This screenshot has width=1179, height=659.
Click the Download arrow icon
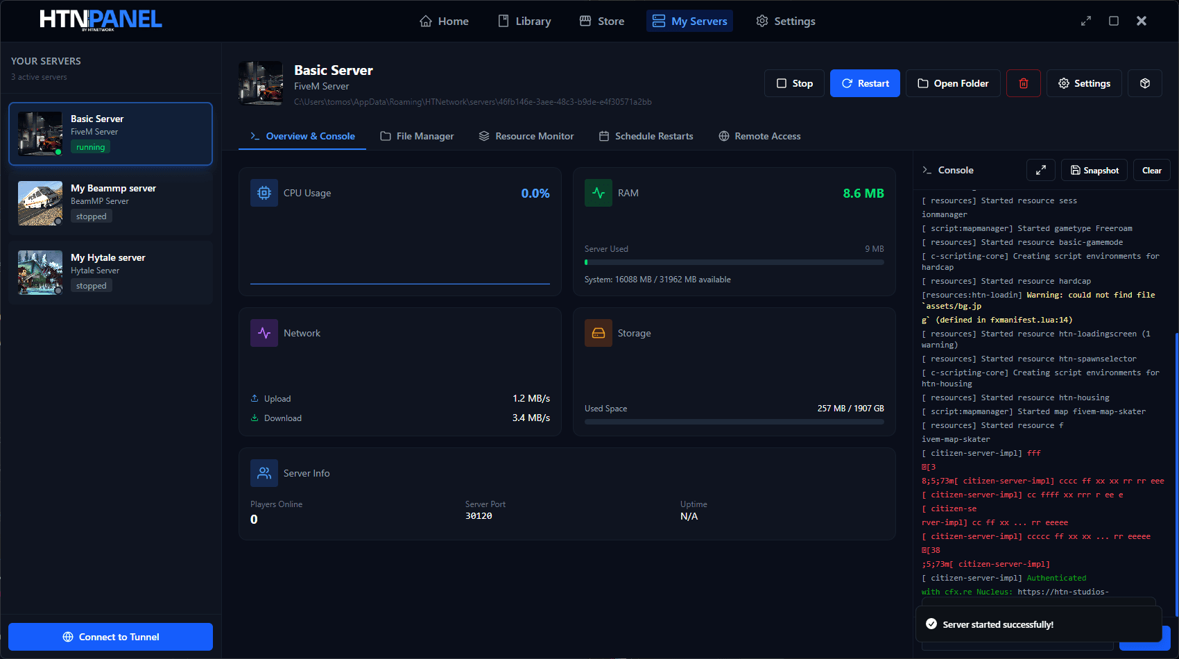pos(255,418)
